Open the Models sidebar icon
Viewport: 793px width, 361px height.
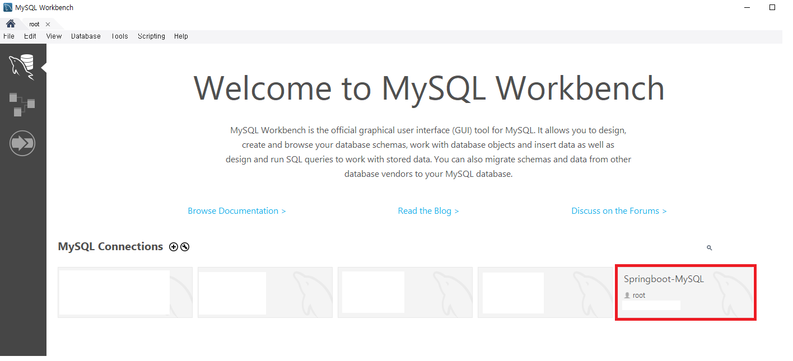(x=22, y=105)
